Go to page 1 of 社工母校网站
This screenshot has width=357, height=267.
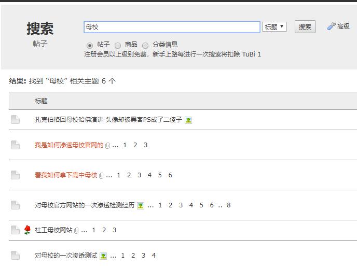94,230
